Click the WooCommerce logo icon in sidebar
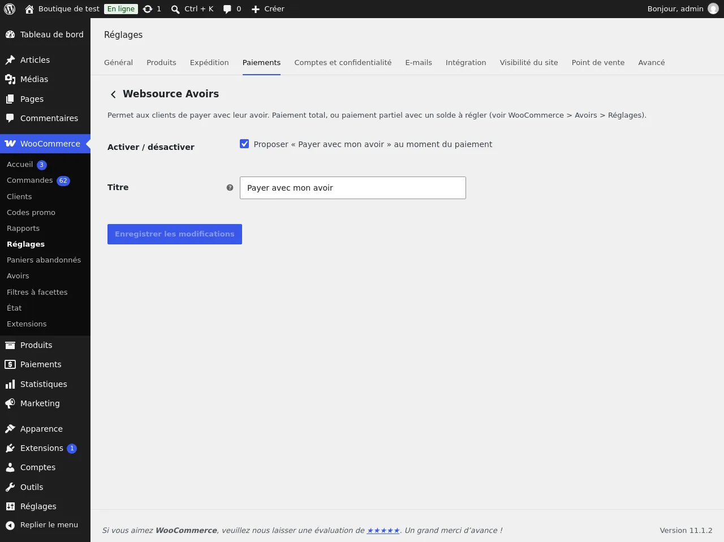 coord(10,144)
